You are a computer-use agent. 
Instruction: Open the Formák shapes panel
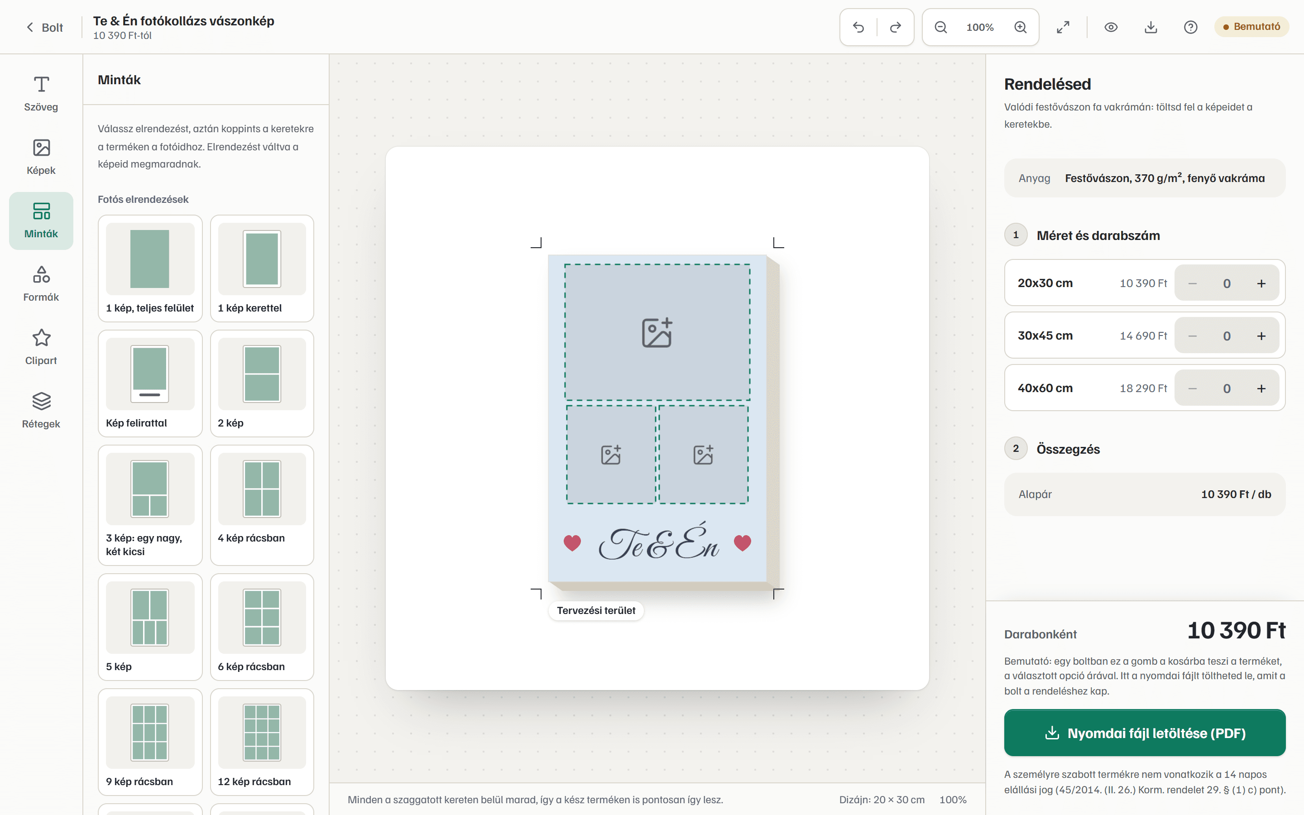(x=41, y=284)
